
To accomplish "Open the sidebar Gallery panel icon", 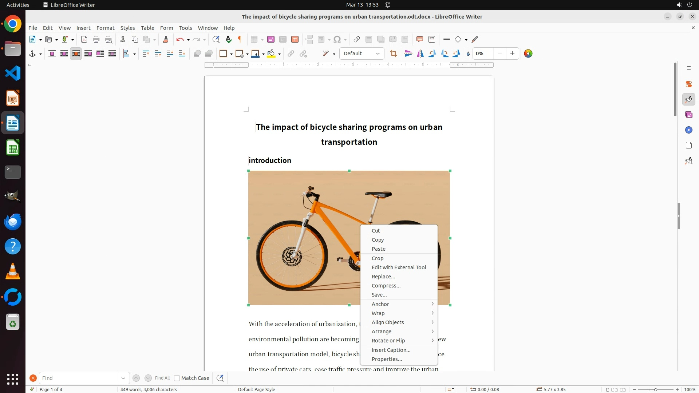I will (688, 115).
